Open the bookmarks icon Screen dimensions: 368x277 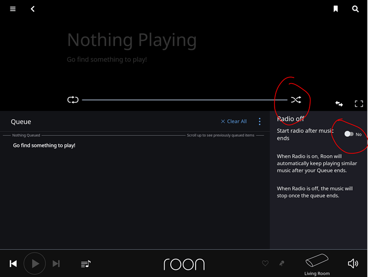tap(335, 9)
